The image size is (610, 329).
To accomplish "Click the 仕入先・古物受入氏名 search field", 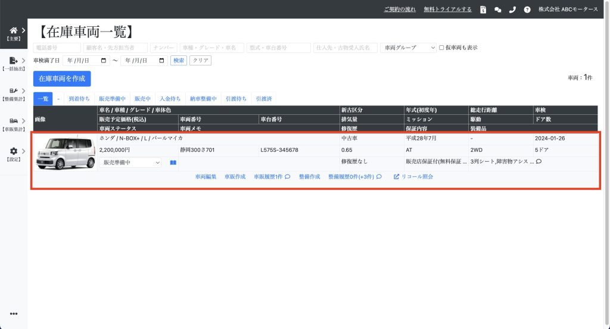I will pos(346,48).
